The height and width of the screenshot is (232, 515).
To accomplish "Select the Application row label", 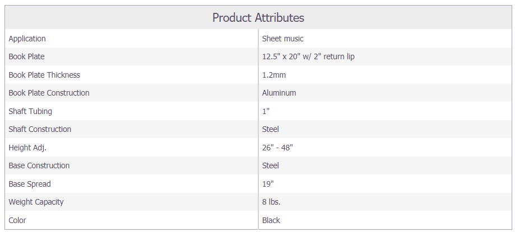I will [27, 39].
